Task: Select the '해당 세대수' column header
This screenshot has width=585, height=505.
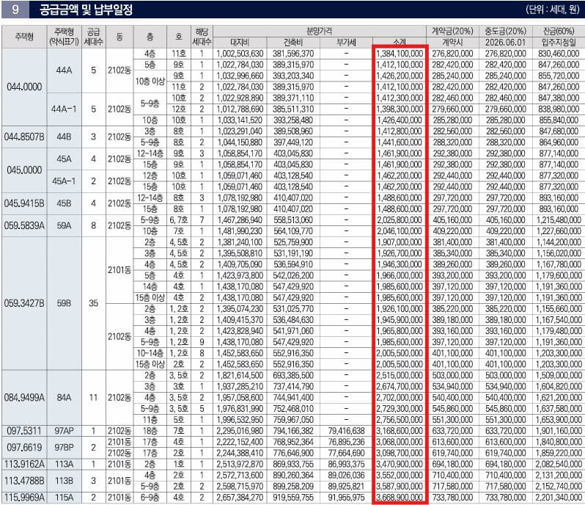Action: [202, 37]
